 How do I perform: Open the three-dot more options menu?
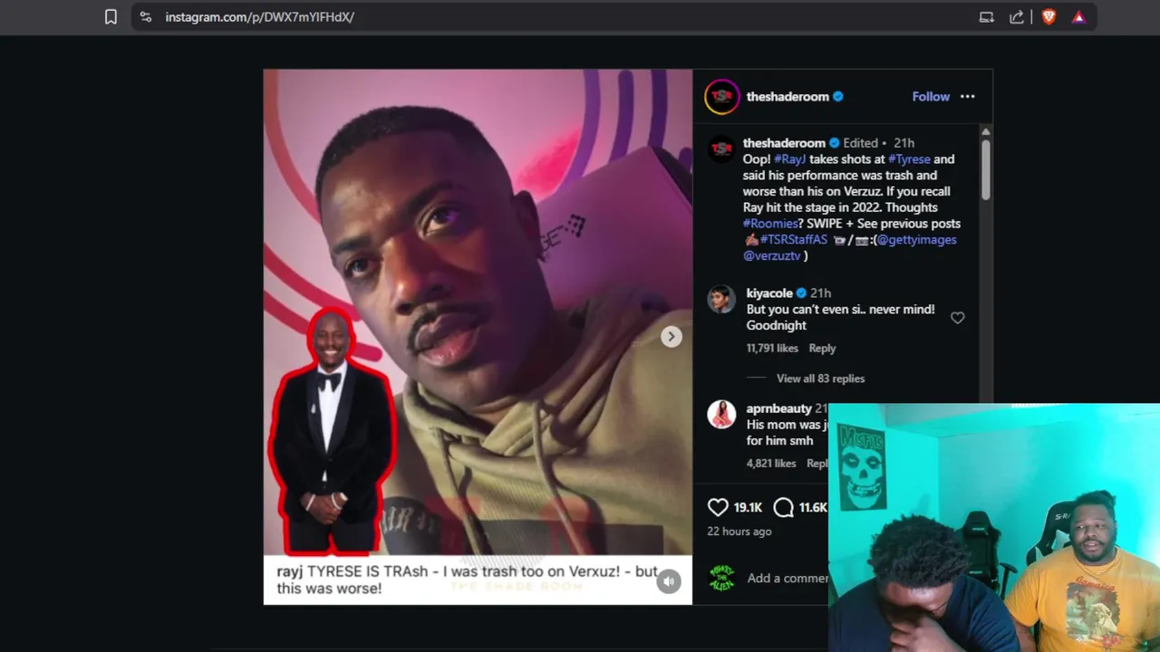pos(968,97)
